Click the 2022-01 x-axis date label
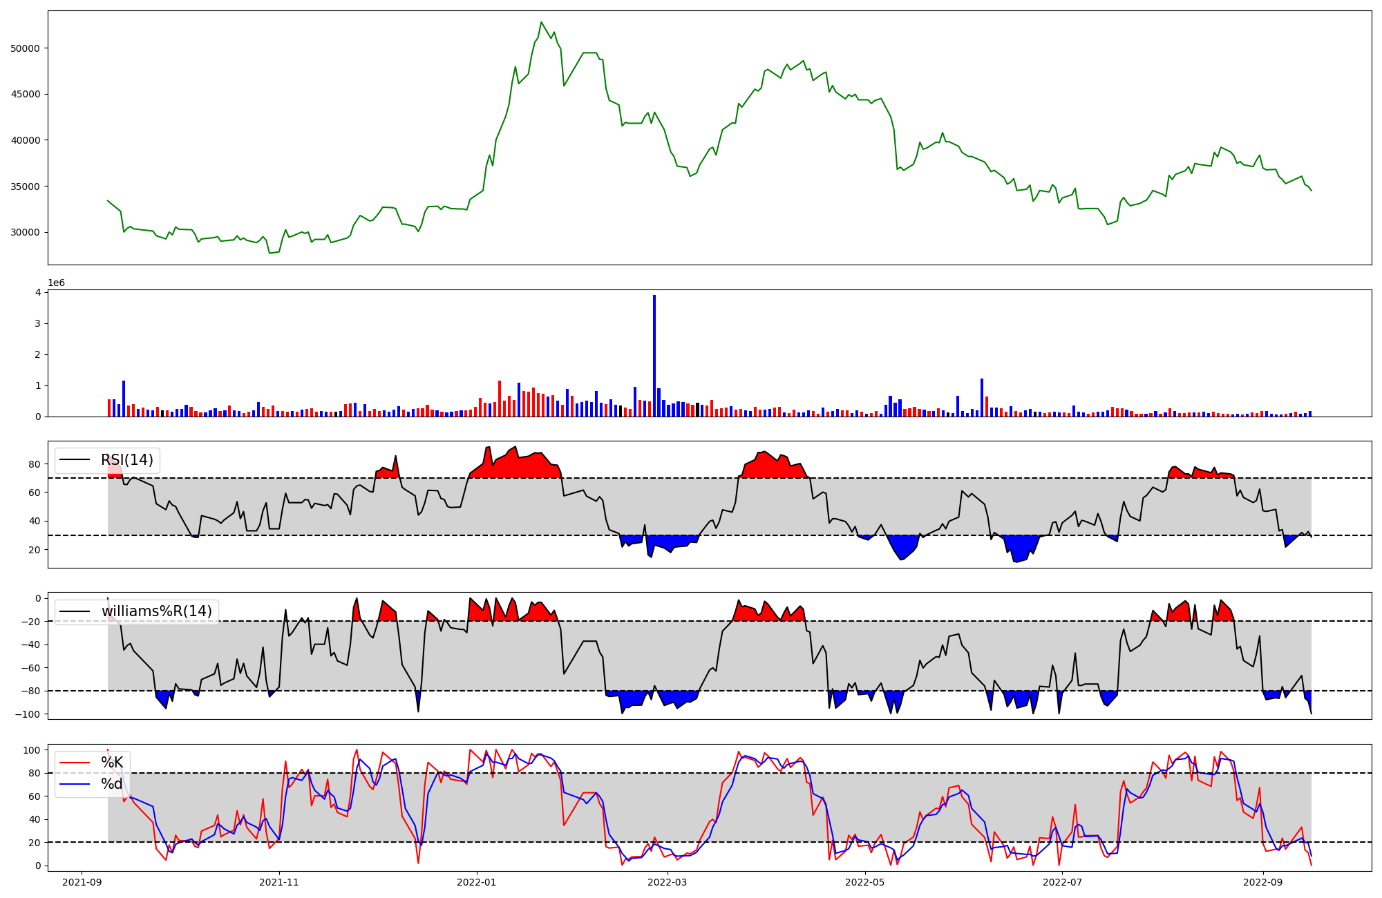Screen dimensions: 1382x898 [477, 882]
